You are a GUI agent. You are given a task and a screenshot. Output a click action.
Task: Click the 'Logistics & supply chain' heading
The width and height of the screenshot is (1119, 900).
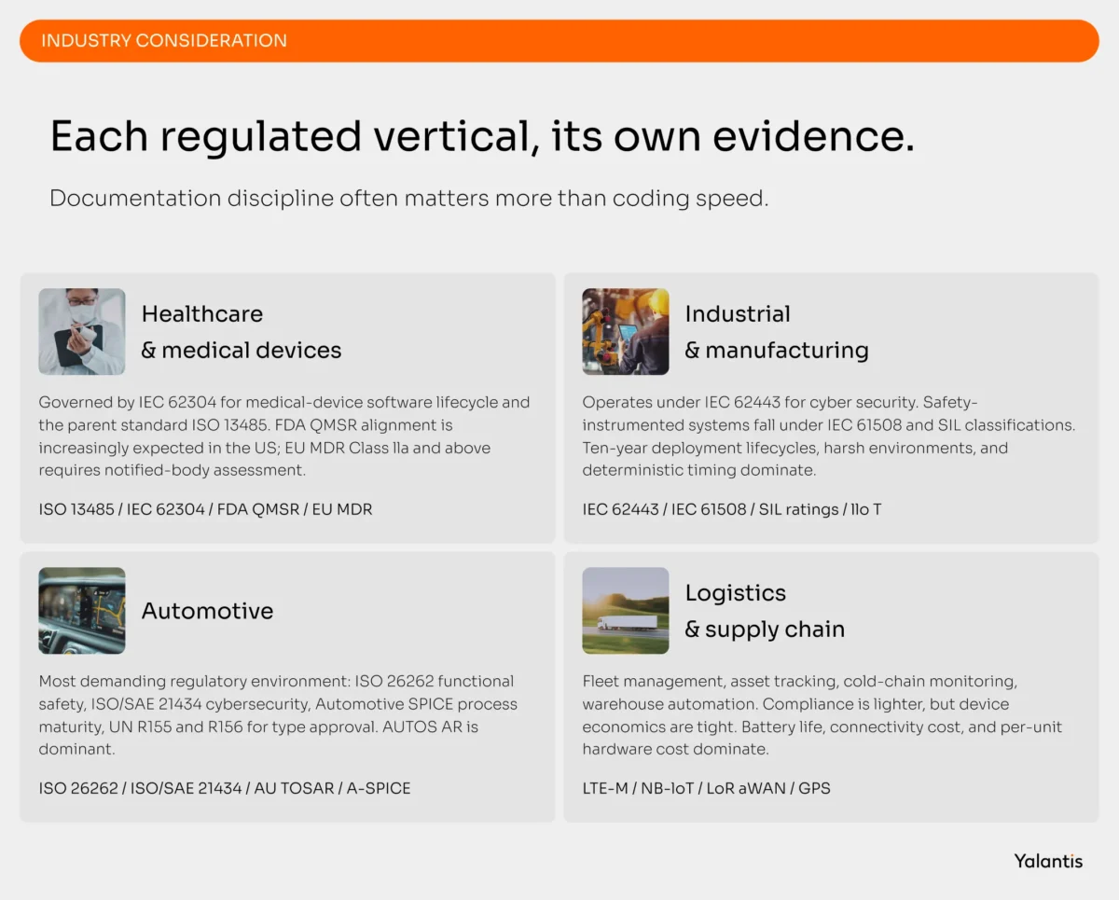click(765, 611)
